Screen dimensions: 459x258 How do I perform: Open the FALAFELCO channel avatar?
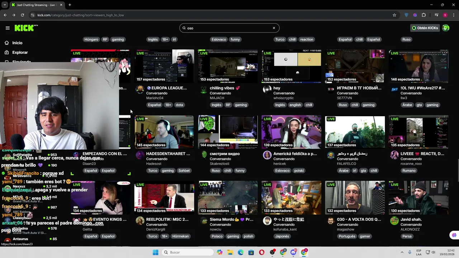pyautogui.click(x=331, y=155)
